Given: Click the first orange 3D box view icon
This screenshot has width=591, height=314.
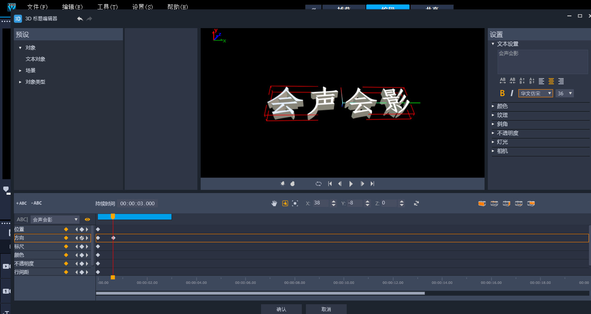Looking at the screenshot, I should click(x=482, y=203).
